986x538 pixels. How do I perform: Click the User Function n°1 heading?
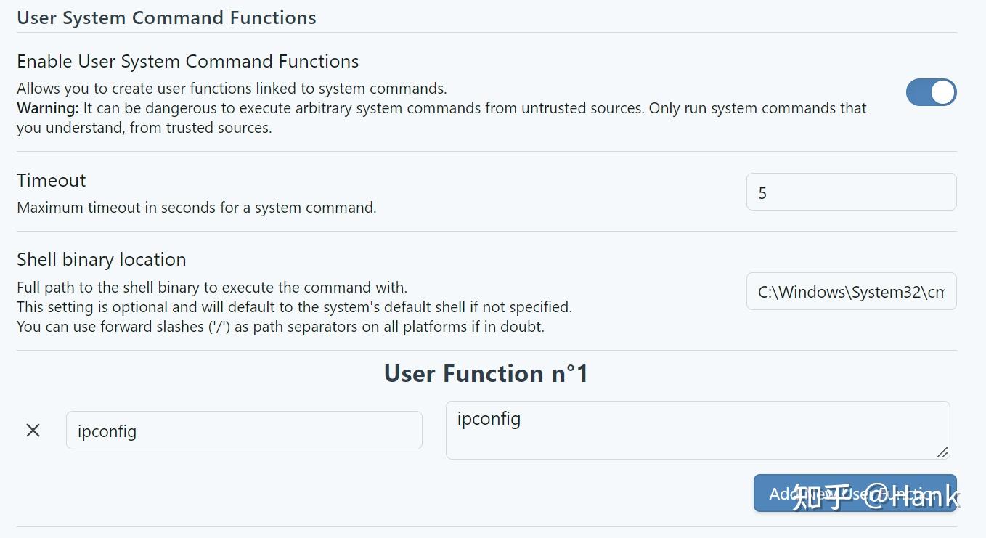[486, 374]
